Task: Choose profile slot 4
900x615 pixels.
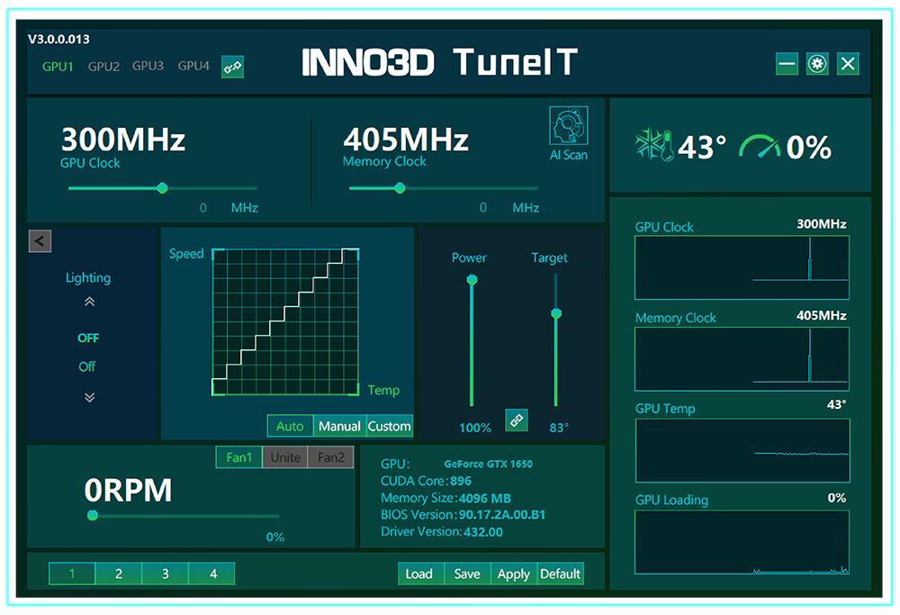Action: [213, 574]
